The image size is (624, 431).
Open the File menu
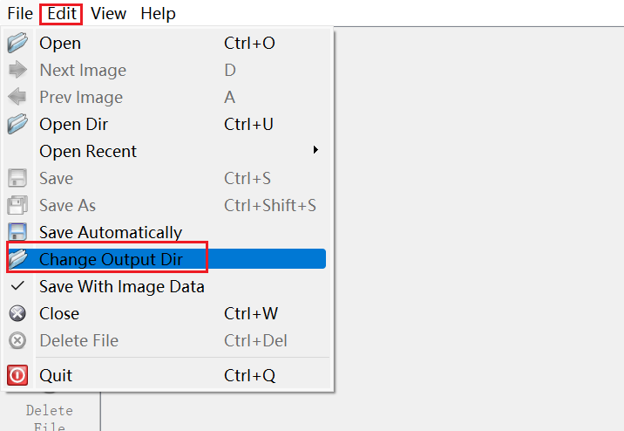click(x=20, y=13)
